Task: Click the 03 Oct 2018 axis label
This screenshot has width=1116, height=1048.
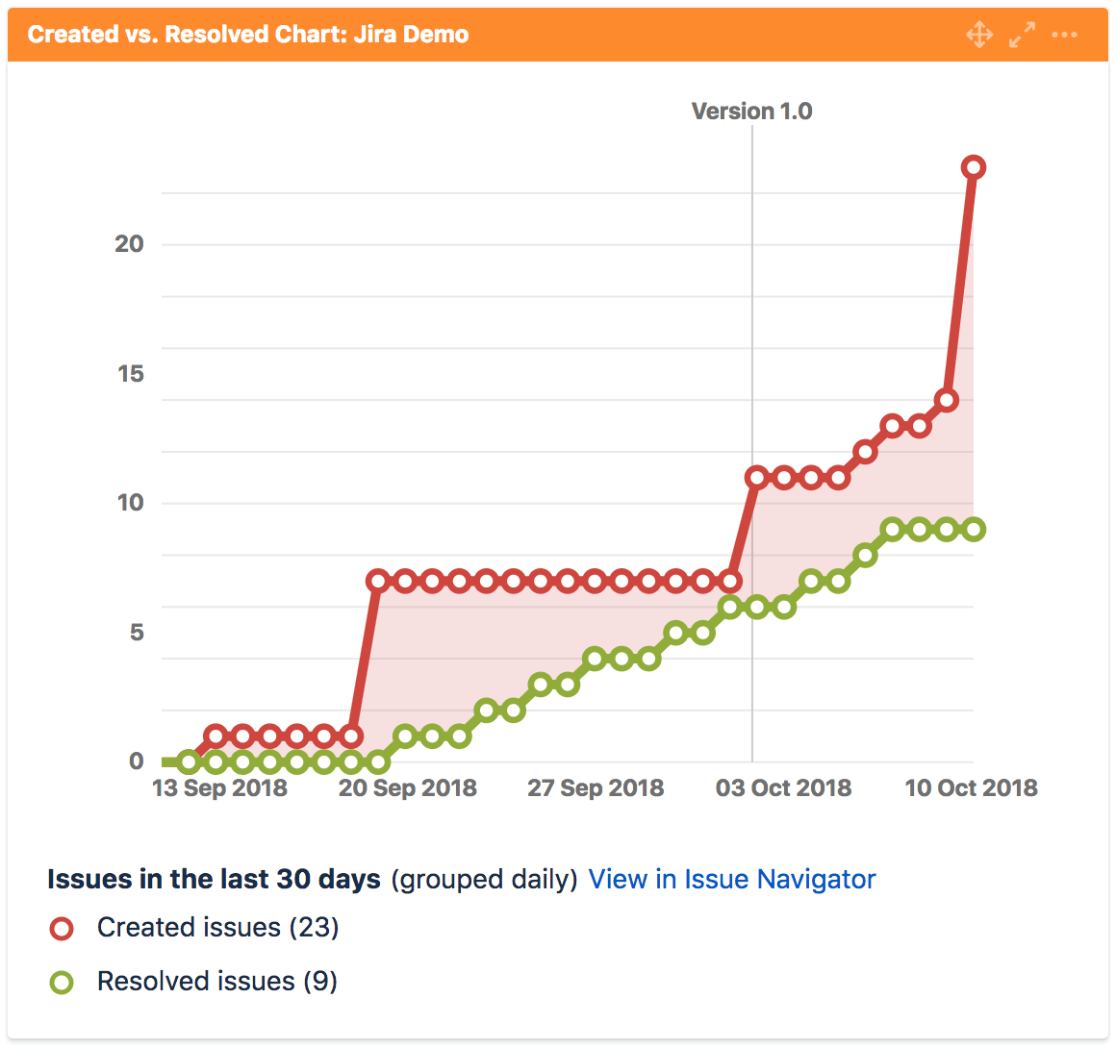Action: [783, 787]
